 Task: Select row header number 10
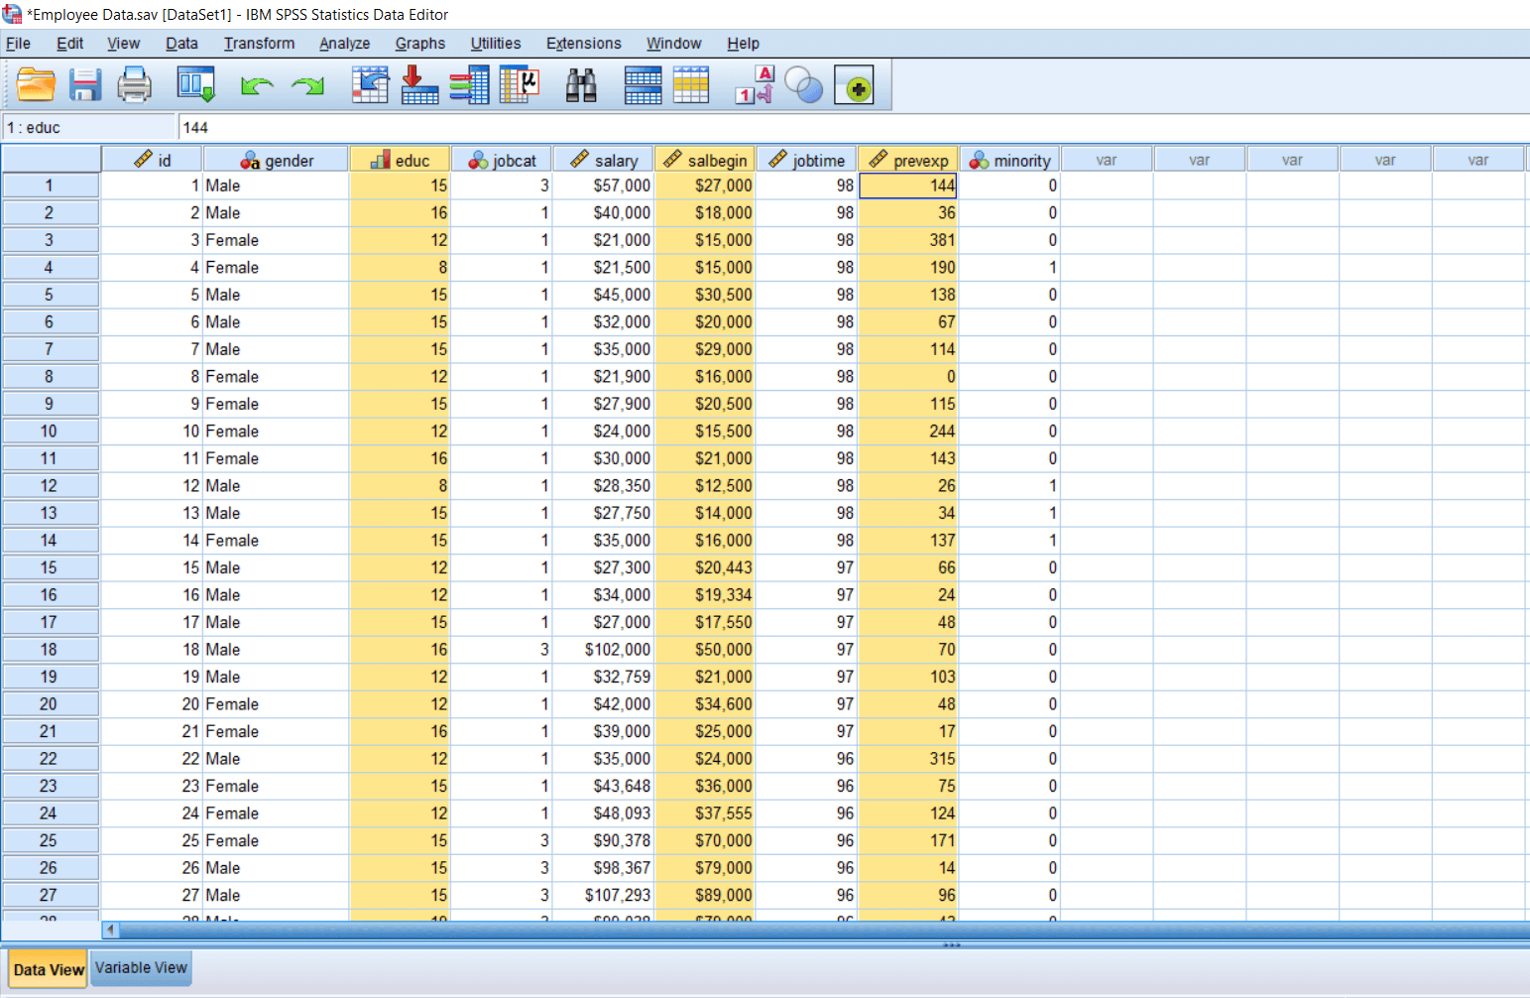[50, 432]
